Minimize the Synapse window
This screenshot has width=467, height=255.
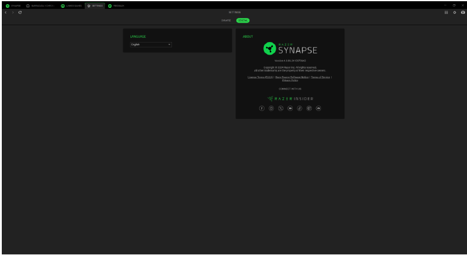point(445,5)
